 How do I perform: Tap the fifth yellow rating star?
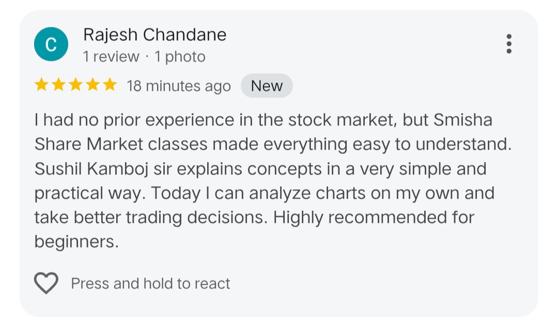tap(110, 85)
